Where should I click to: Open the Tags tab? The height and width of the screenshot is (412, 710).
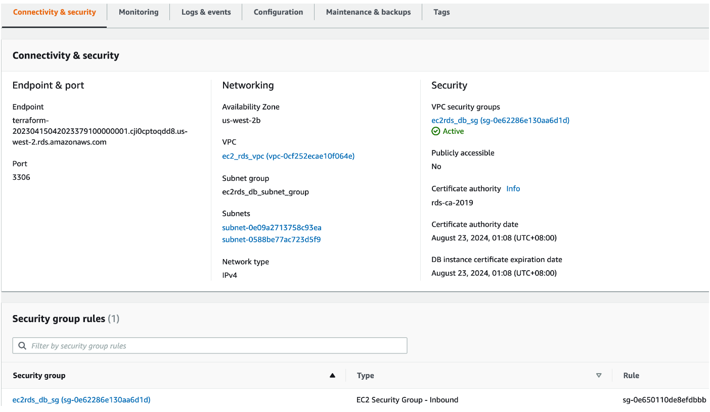441,12
